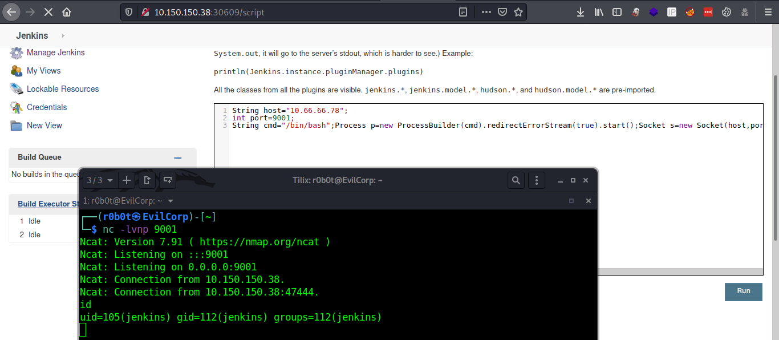This screenshot has width=779, height=340.
Task: Open the My Views link
Action: click(43, 71)
